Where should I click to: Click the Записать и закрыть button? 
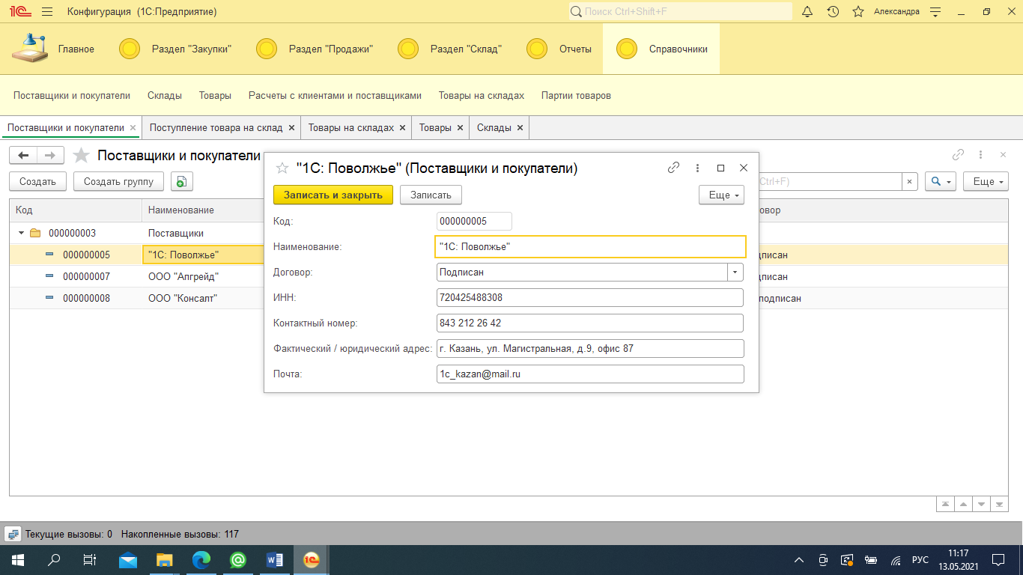click(x=333, y=195)
